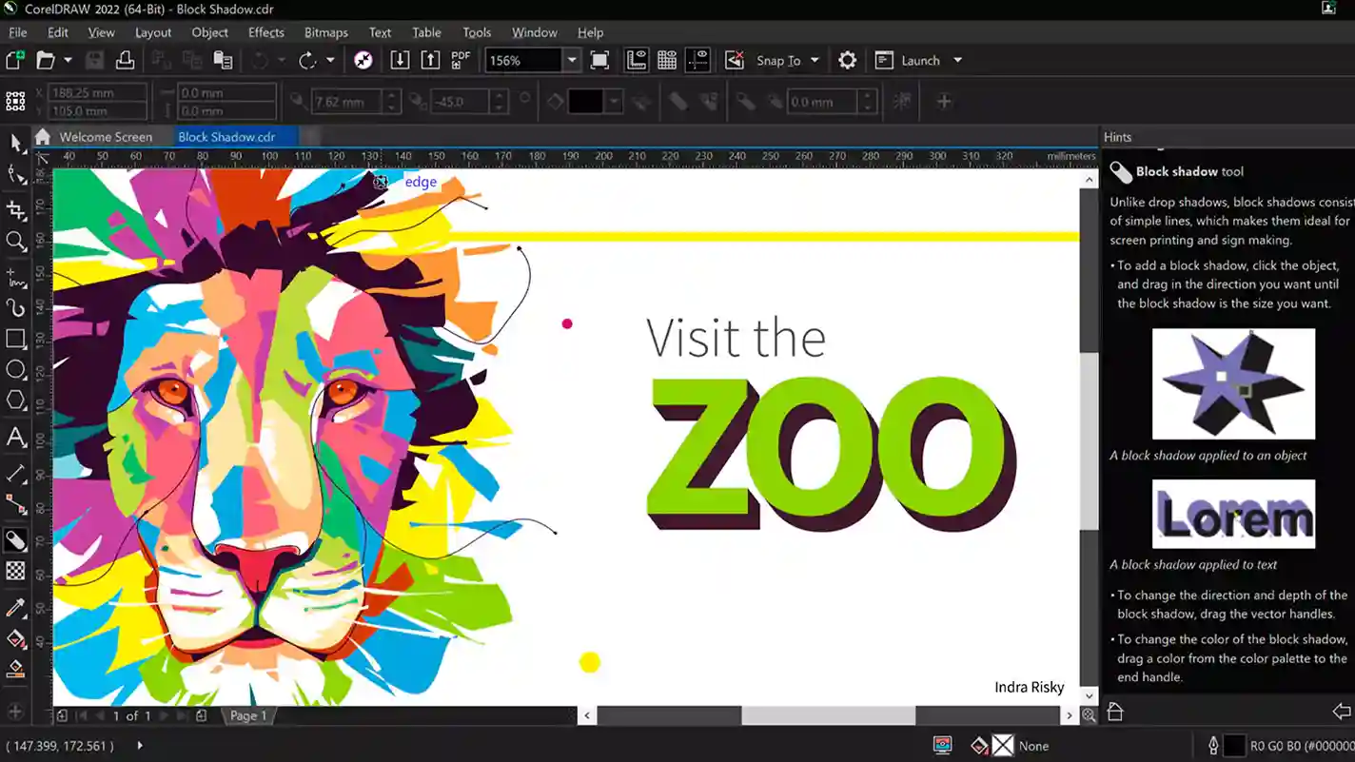Click the Export icon
The height and width of the screenshot is (762, 1355).
click(x=430, y=60)
